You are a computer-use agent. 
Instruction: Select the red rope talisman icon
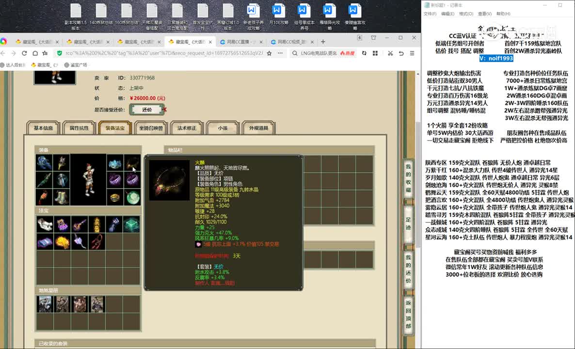coord(97,242)
